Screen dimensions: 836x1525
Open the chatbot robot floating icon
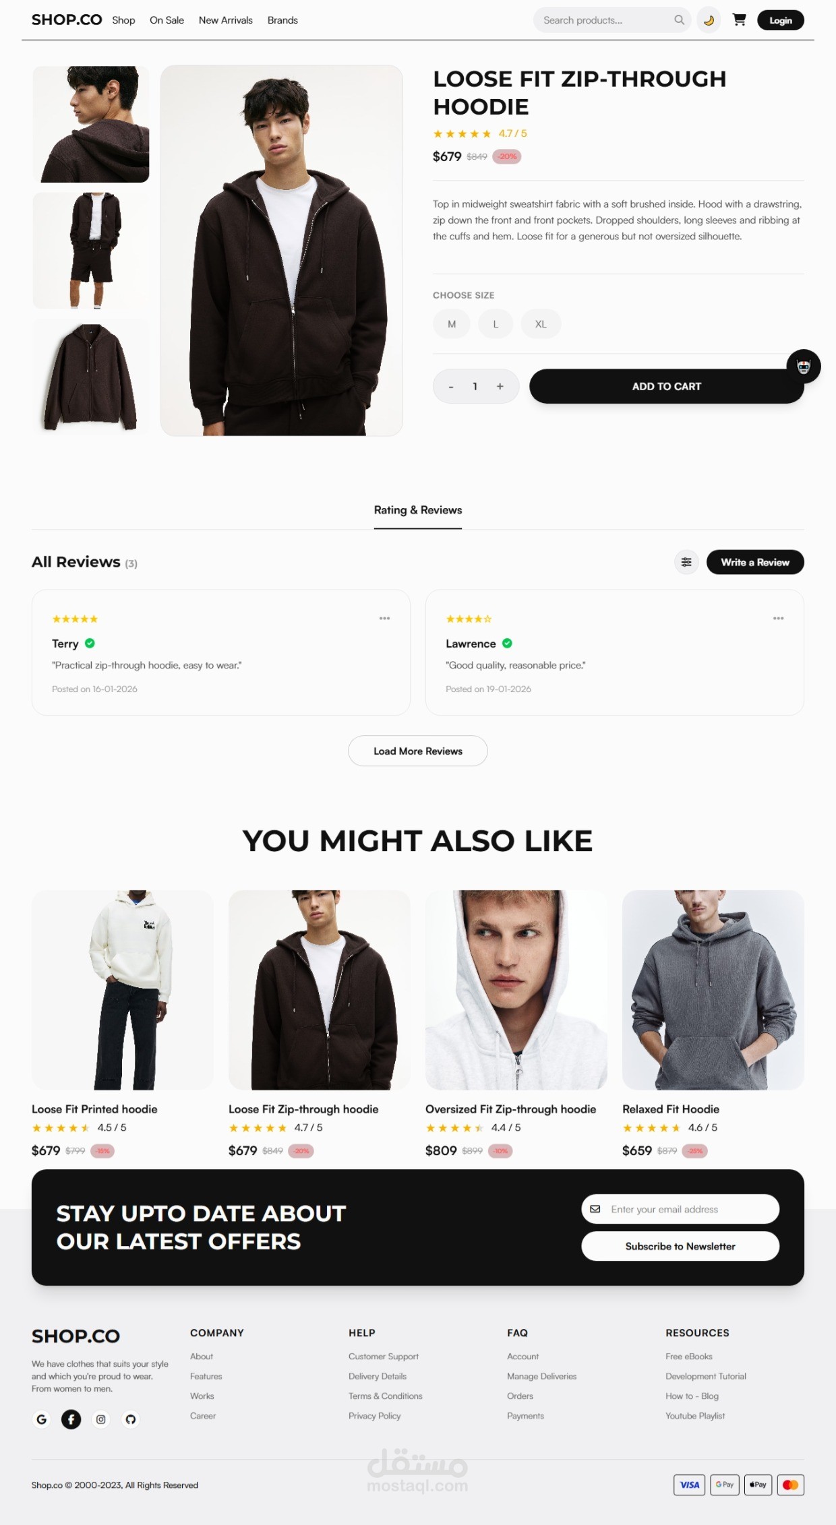[x=804, y=367]
